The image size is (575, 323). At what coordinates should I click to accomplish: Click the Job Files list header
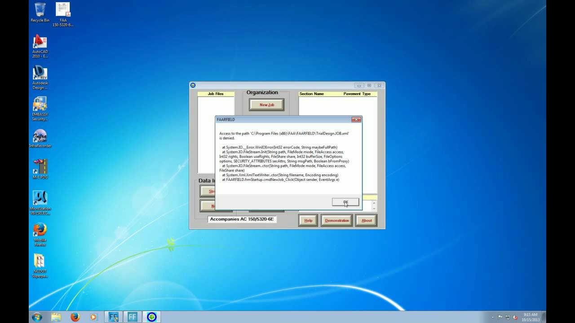[x=216, y=94]
